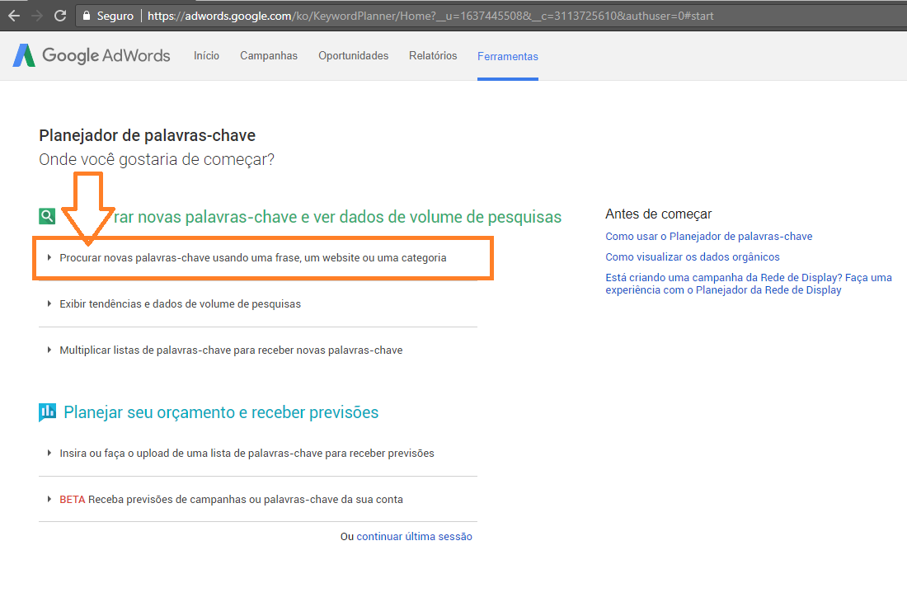Click the browser forward arrow
The height and width of the screenshot is (602, 907).
click(36, 16)
